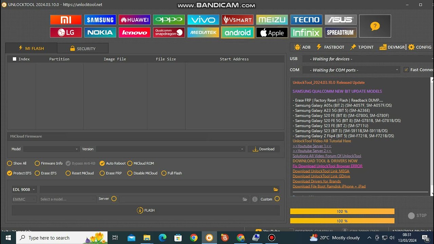
Task: Switch to the MI FLASH tab
Action: (x=31, y=48)
